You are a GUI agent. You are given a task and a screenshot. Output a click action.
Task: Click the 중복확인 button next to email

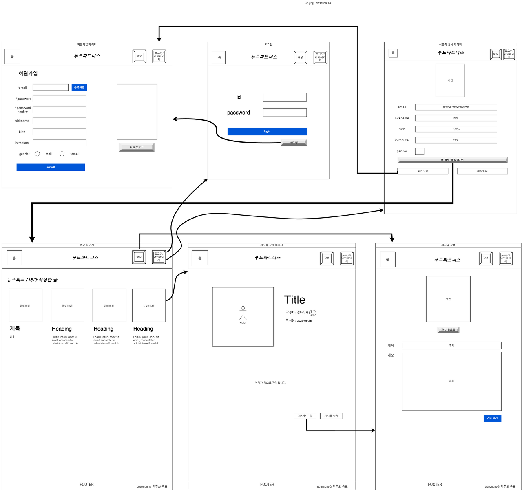pyautogui.click(x=80, y=87)
